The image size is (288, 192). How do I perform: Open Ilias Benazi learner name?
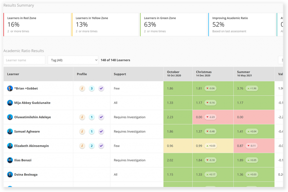tap(23, 160)
